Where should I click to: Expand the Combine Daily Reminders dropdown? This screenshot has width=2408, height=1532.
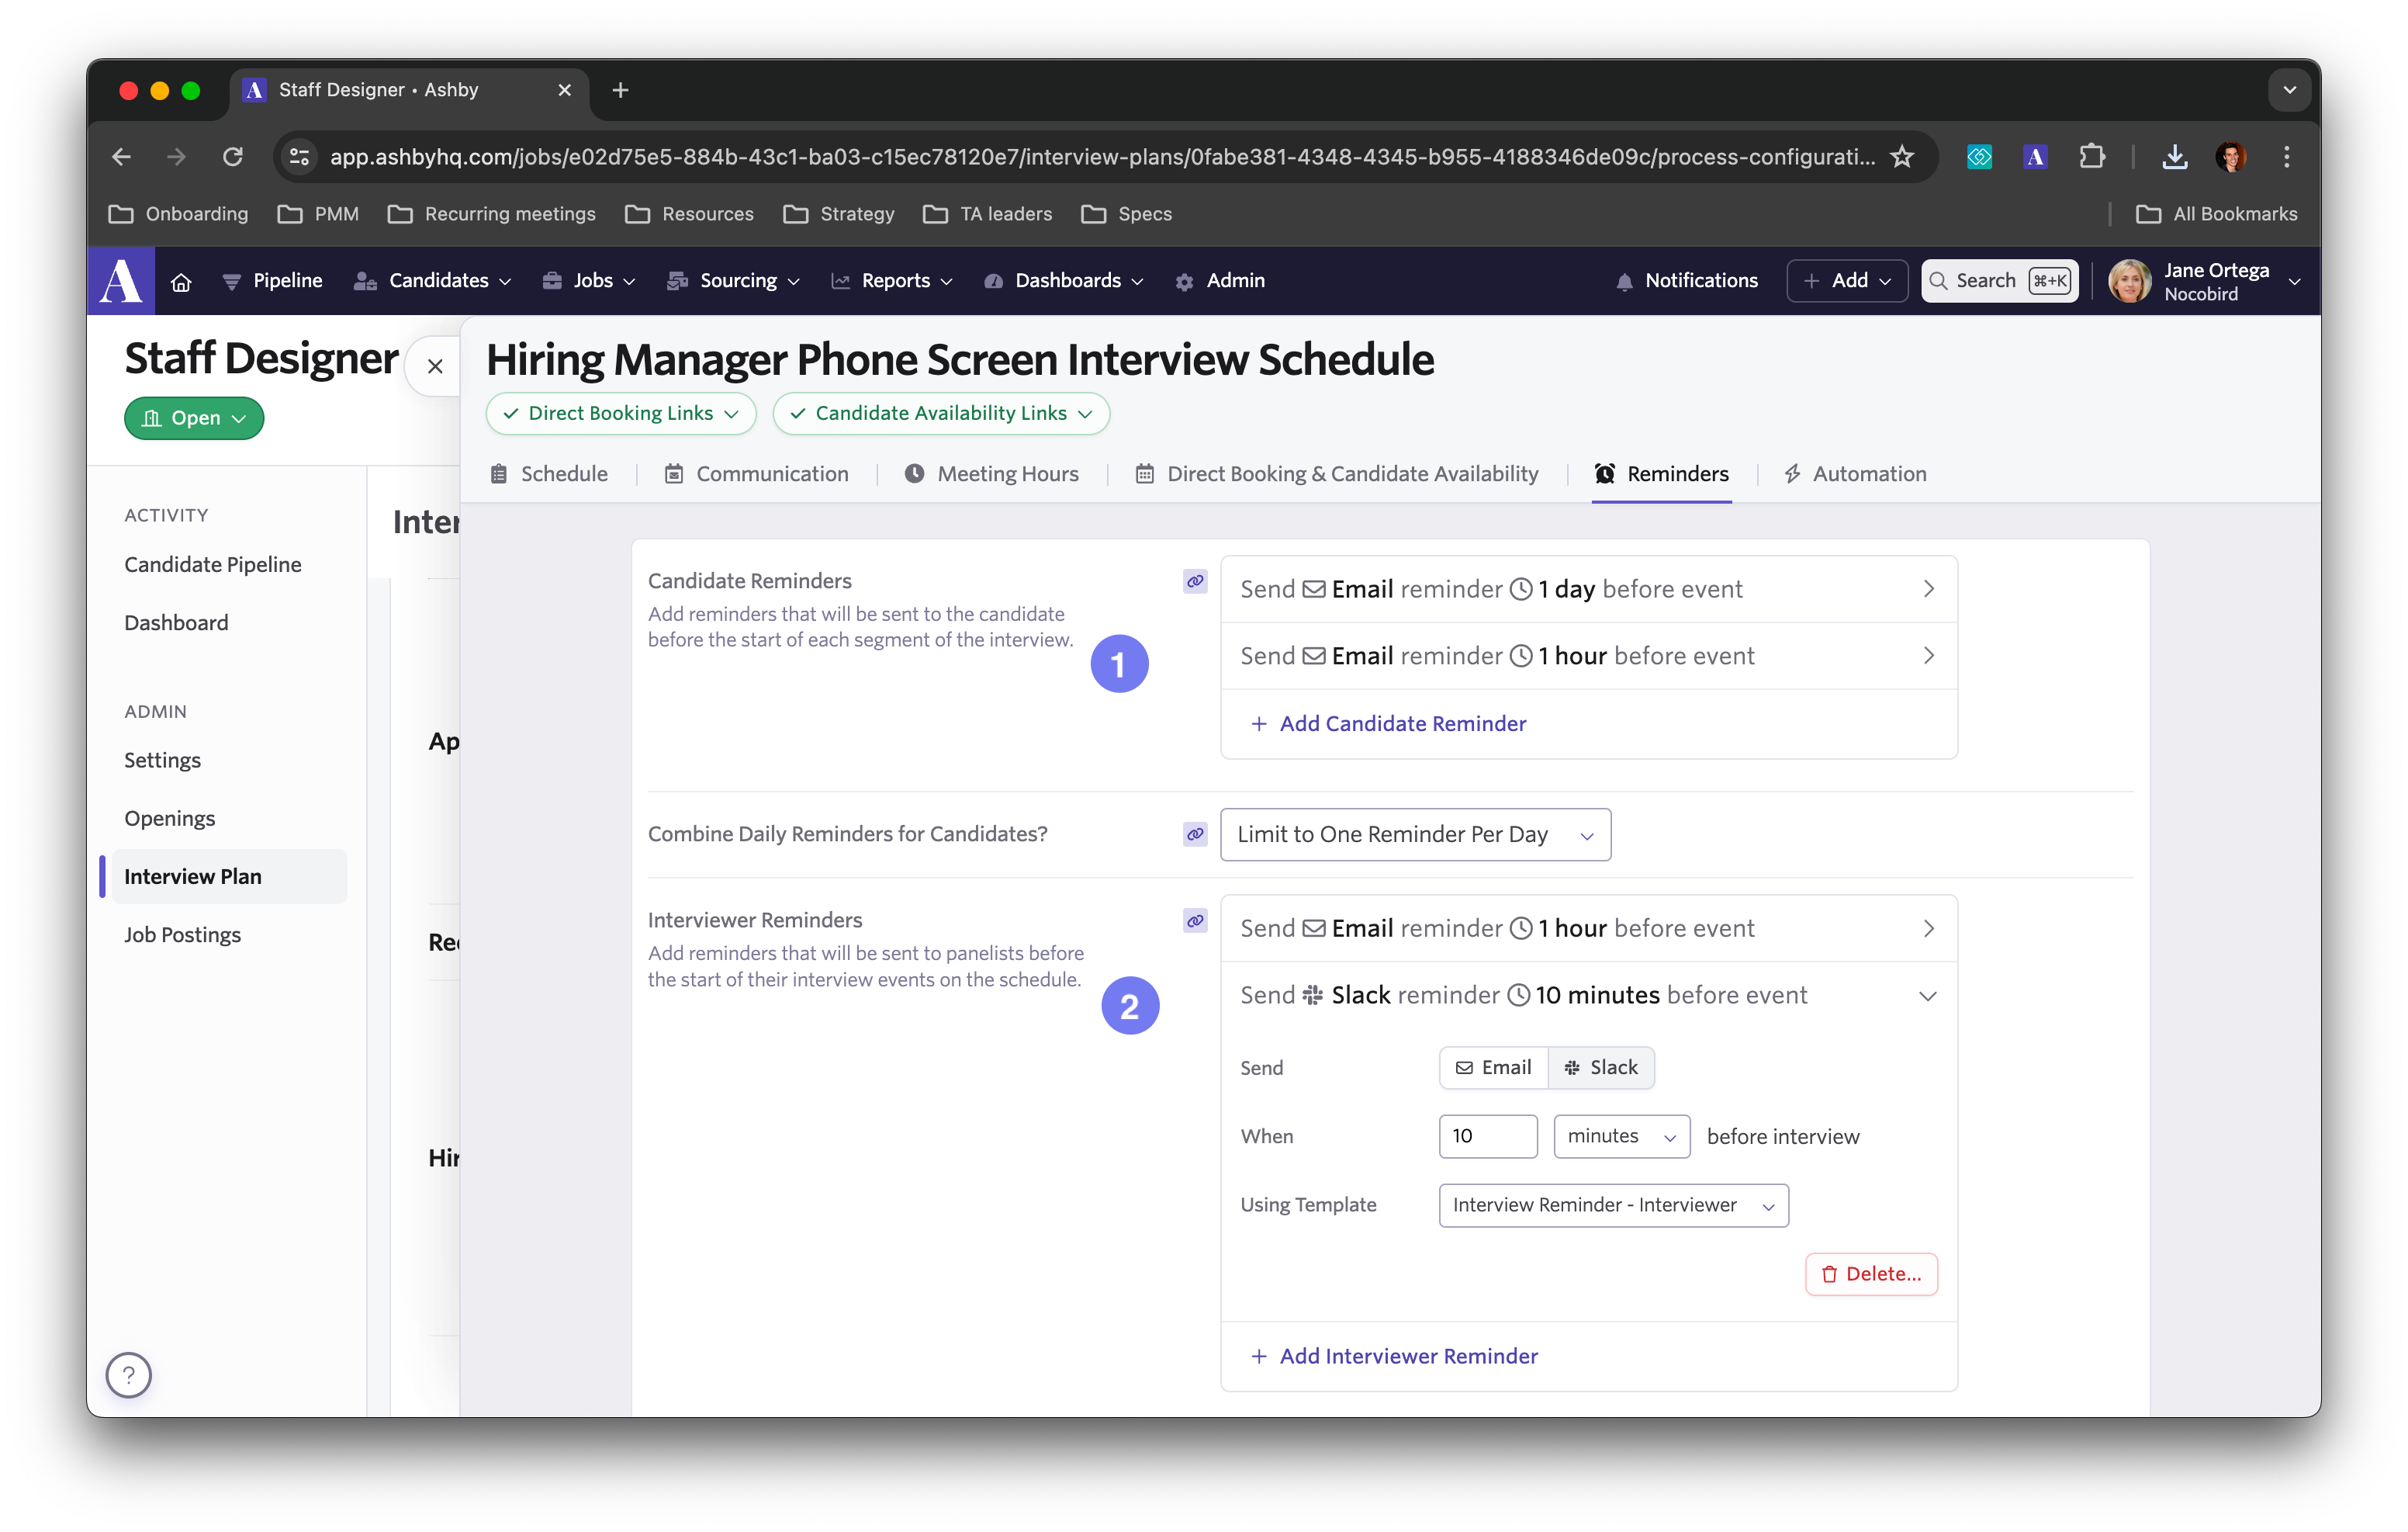coord(1414,834)
